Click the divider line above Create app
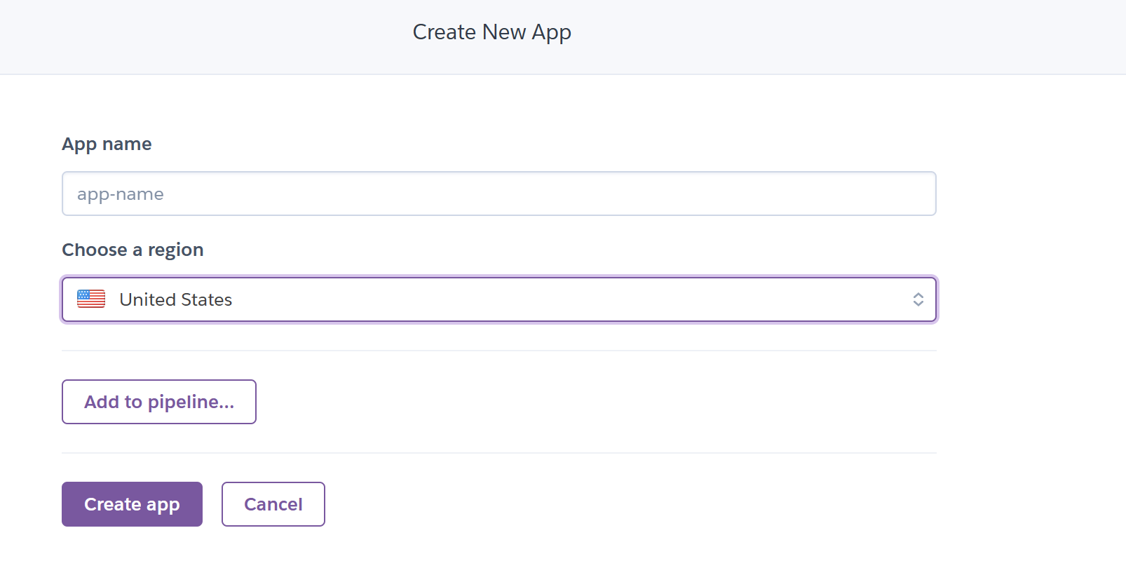 coord(498,453)
